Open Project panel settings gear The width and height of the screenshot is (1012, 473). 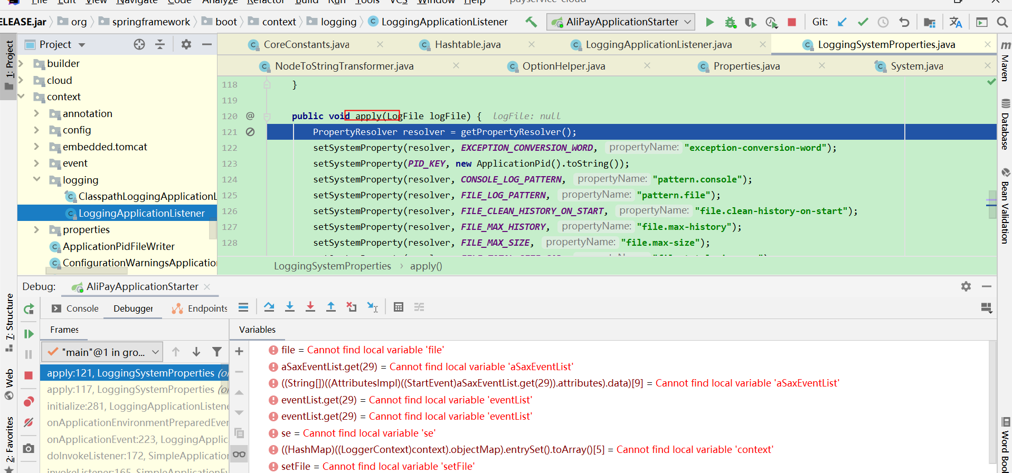tap(186, 44)
